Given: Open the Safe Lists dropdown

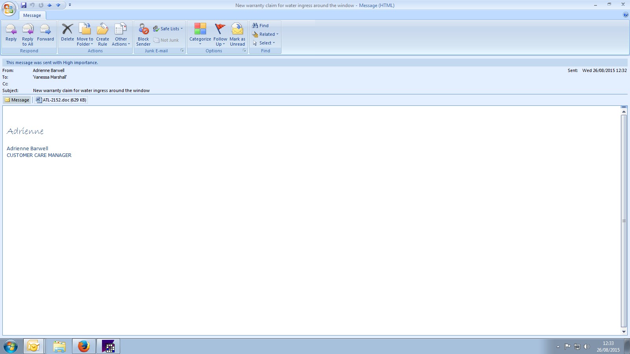Looking at the screenshot, I should pos(169,29).
